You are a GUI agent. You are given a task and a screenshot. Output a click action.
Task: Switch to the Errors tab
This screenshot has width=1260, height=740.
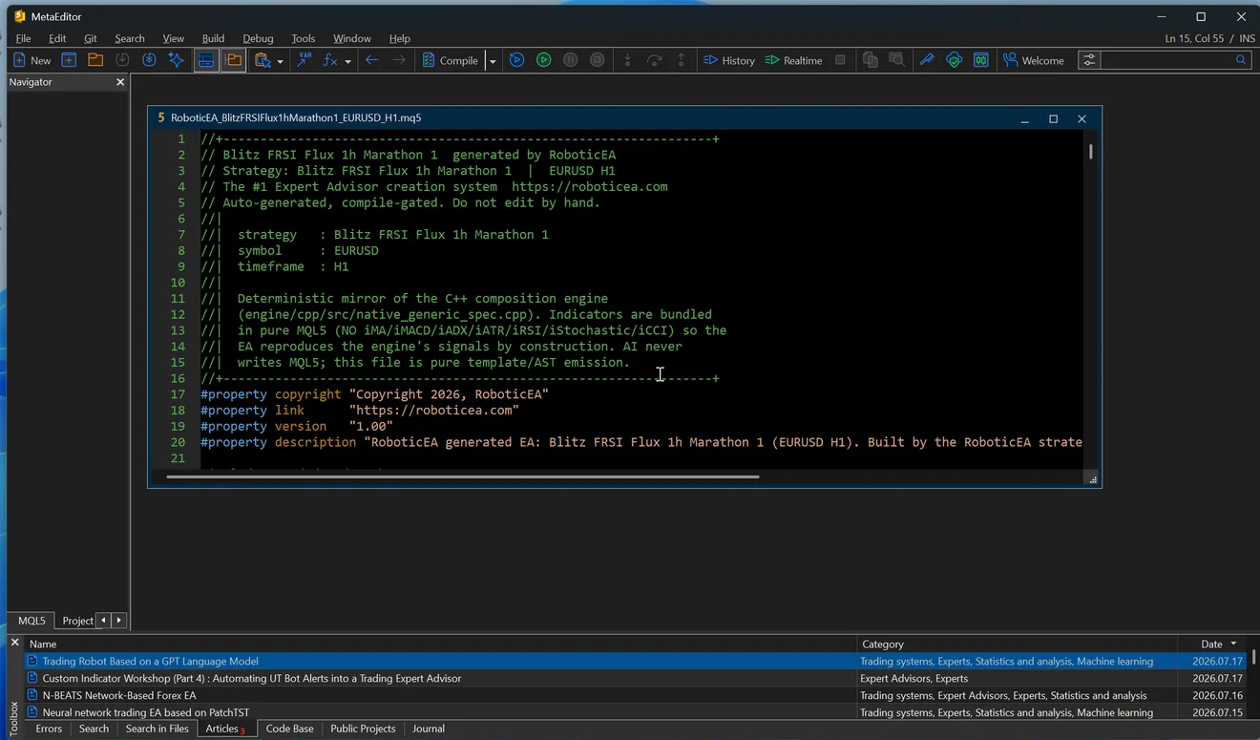(x=49, y=729)
